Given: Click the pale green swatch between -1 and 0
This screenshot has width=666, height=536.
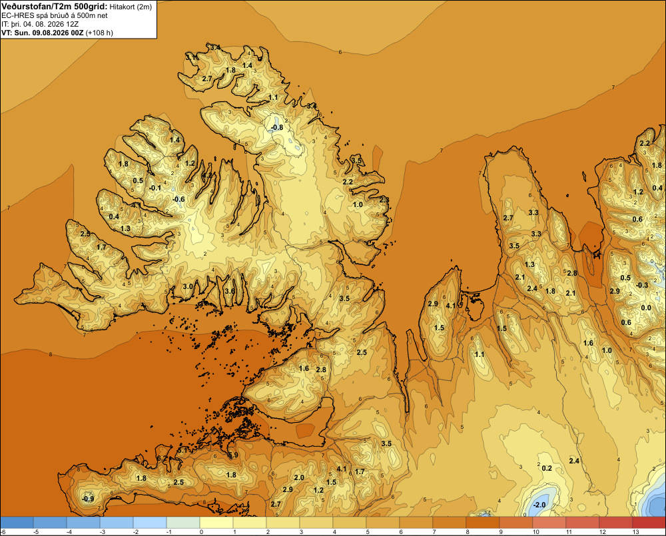Looking at the screenshot, I should click(183, 522).
